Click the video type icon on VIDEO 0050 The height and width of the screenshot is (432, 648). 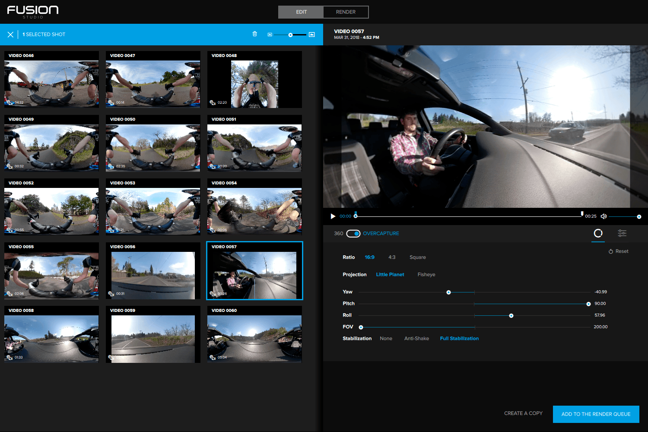[111, 166]
